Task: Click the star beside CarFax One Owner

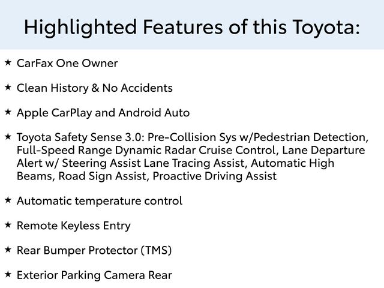Action: click(7, 62)
